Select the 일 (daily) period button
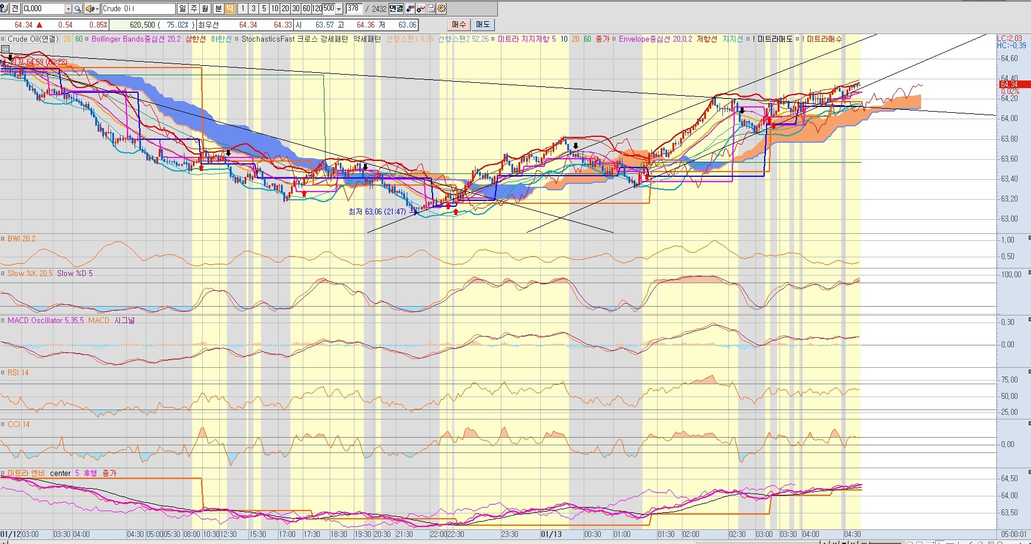1031x544 pixels. click(183, 8)
